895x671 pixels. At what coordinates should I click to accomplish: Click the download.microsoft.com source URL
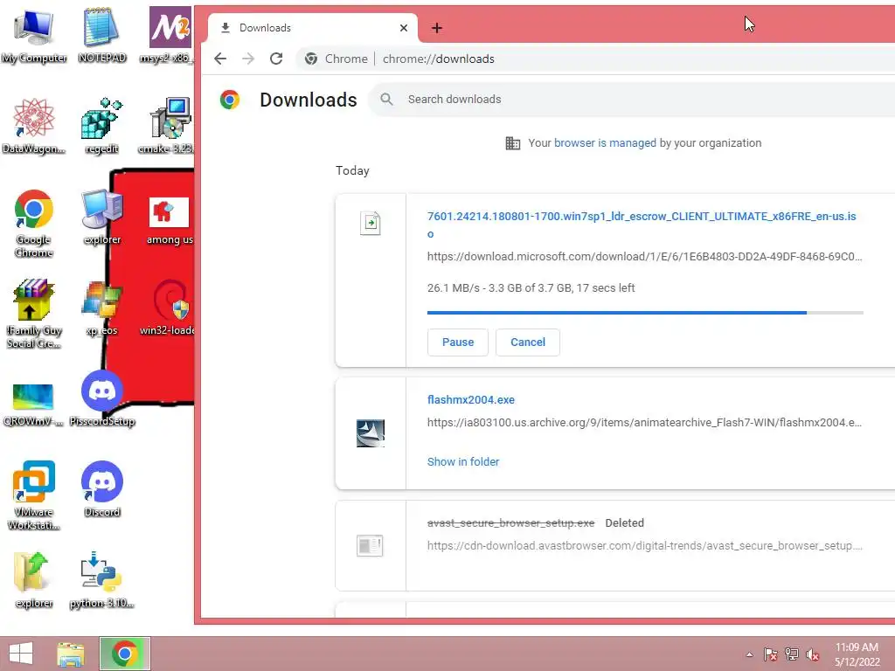644,257
